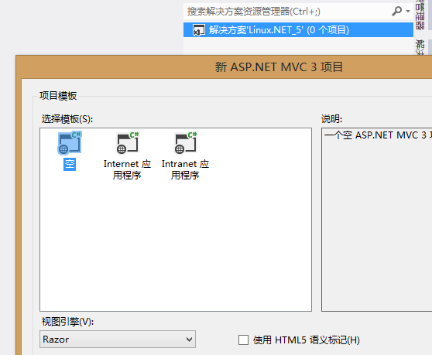Click the 空 template text label
Screen dimensions: 432x355
point(70,164)
